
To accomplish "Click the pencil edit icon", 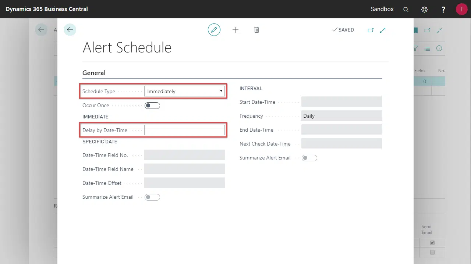I will coord(214,30).
